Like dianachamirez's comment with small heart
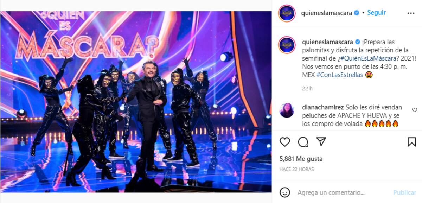Viewport: 422px width, 203px height. point(415,110)
